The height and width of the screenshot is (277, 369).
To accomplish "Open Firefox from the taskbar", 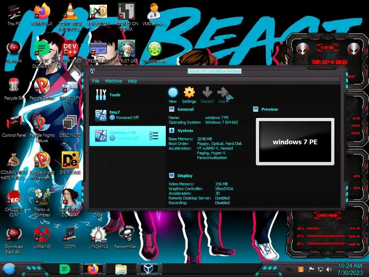I will [x=93, y=269].
